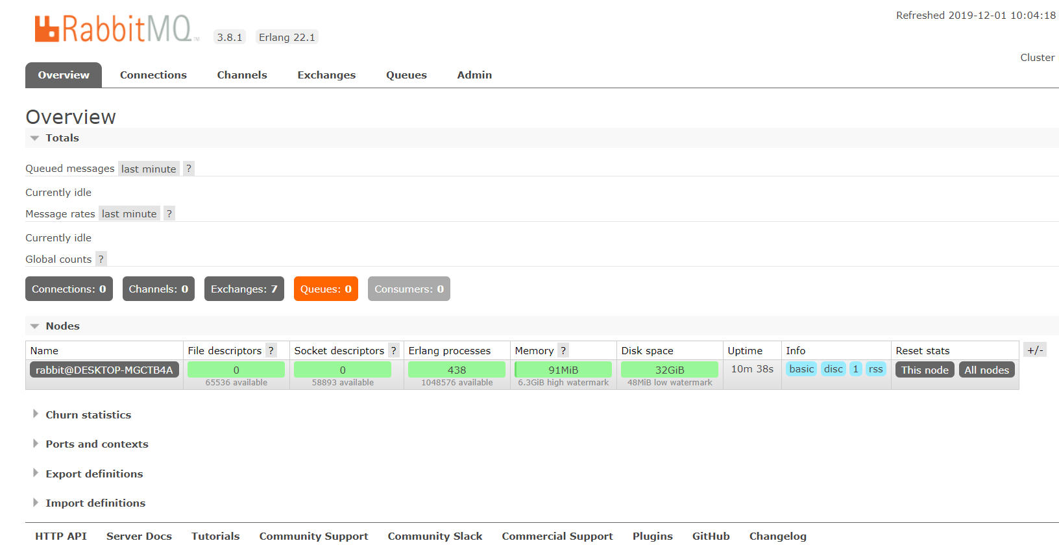
Task: Click the Exchanges: 7 count button
Action: [244, 289]
